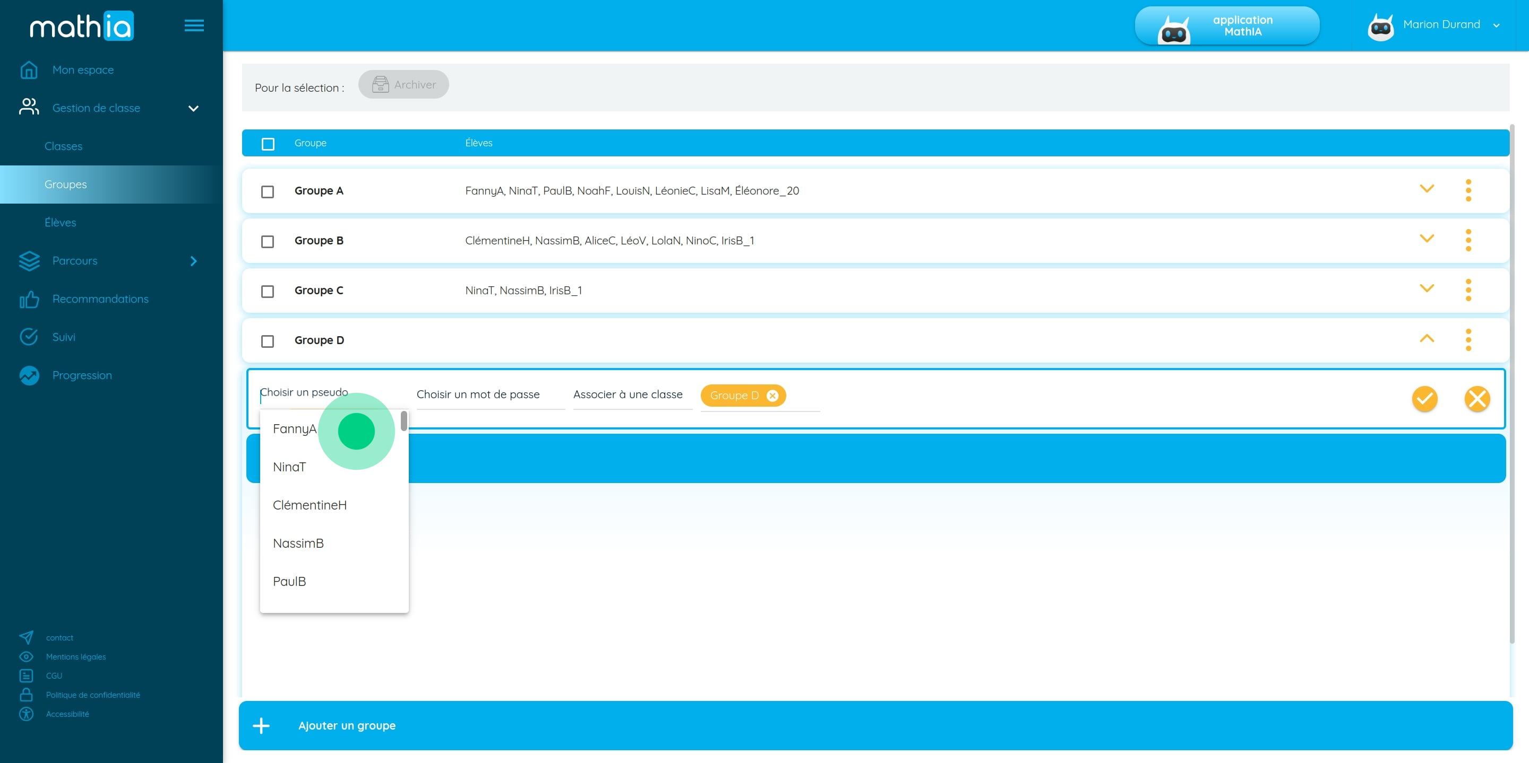Click the hamburger menu icon
This screenshot has height=763, width=1529.
pos(194,25)
